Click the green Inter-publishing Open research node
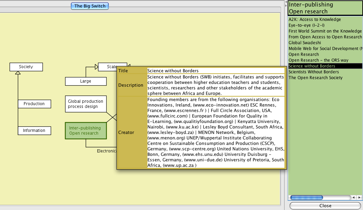This screenshot has height=210, width=363. click(x=86, y=131)
